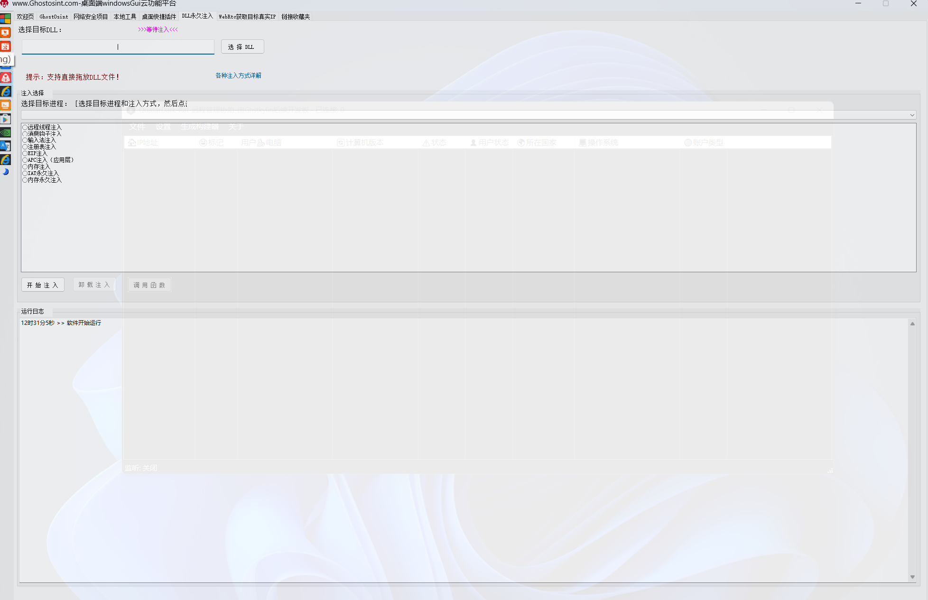Click the orange terminal icon in sidebar

(5, 105)
